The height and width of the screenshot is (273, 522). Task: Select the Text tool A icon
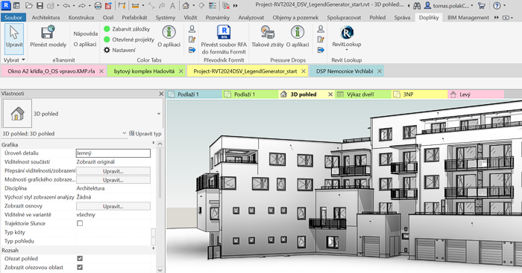coord(172,5)
